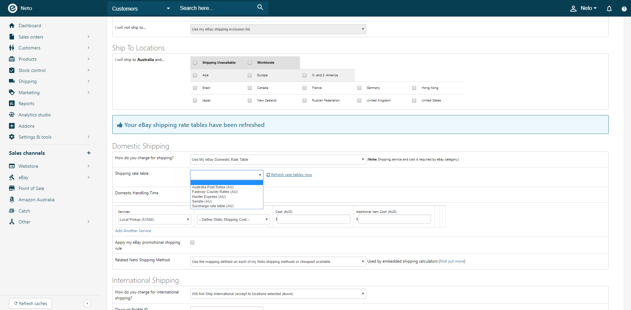The width and height of the screenshot is (631, 310).
Task: Add a new sales channel with plus
Action: click(x=89, y=153)
